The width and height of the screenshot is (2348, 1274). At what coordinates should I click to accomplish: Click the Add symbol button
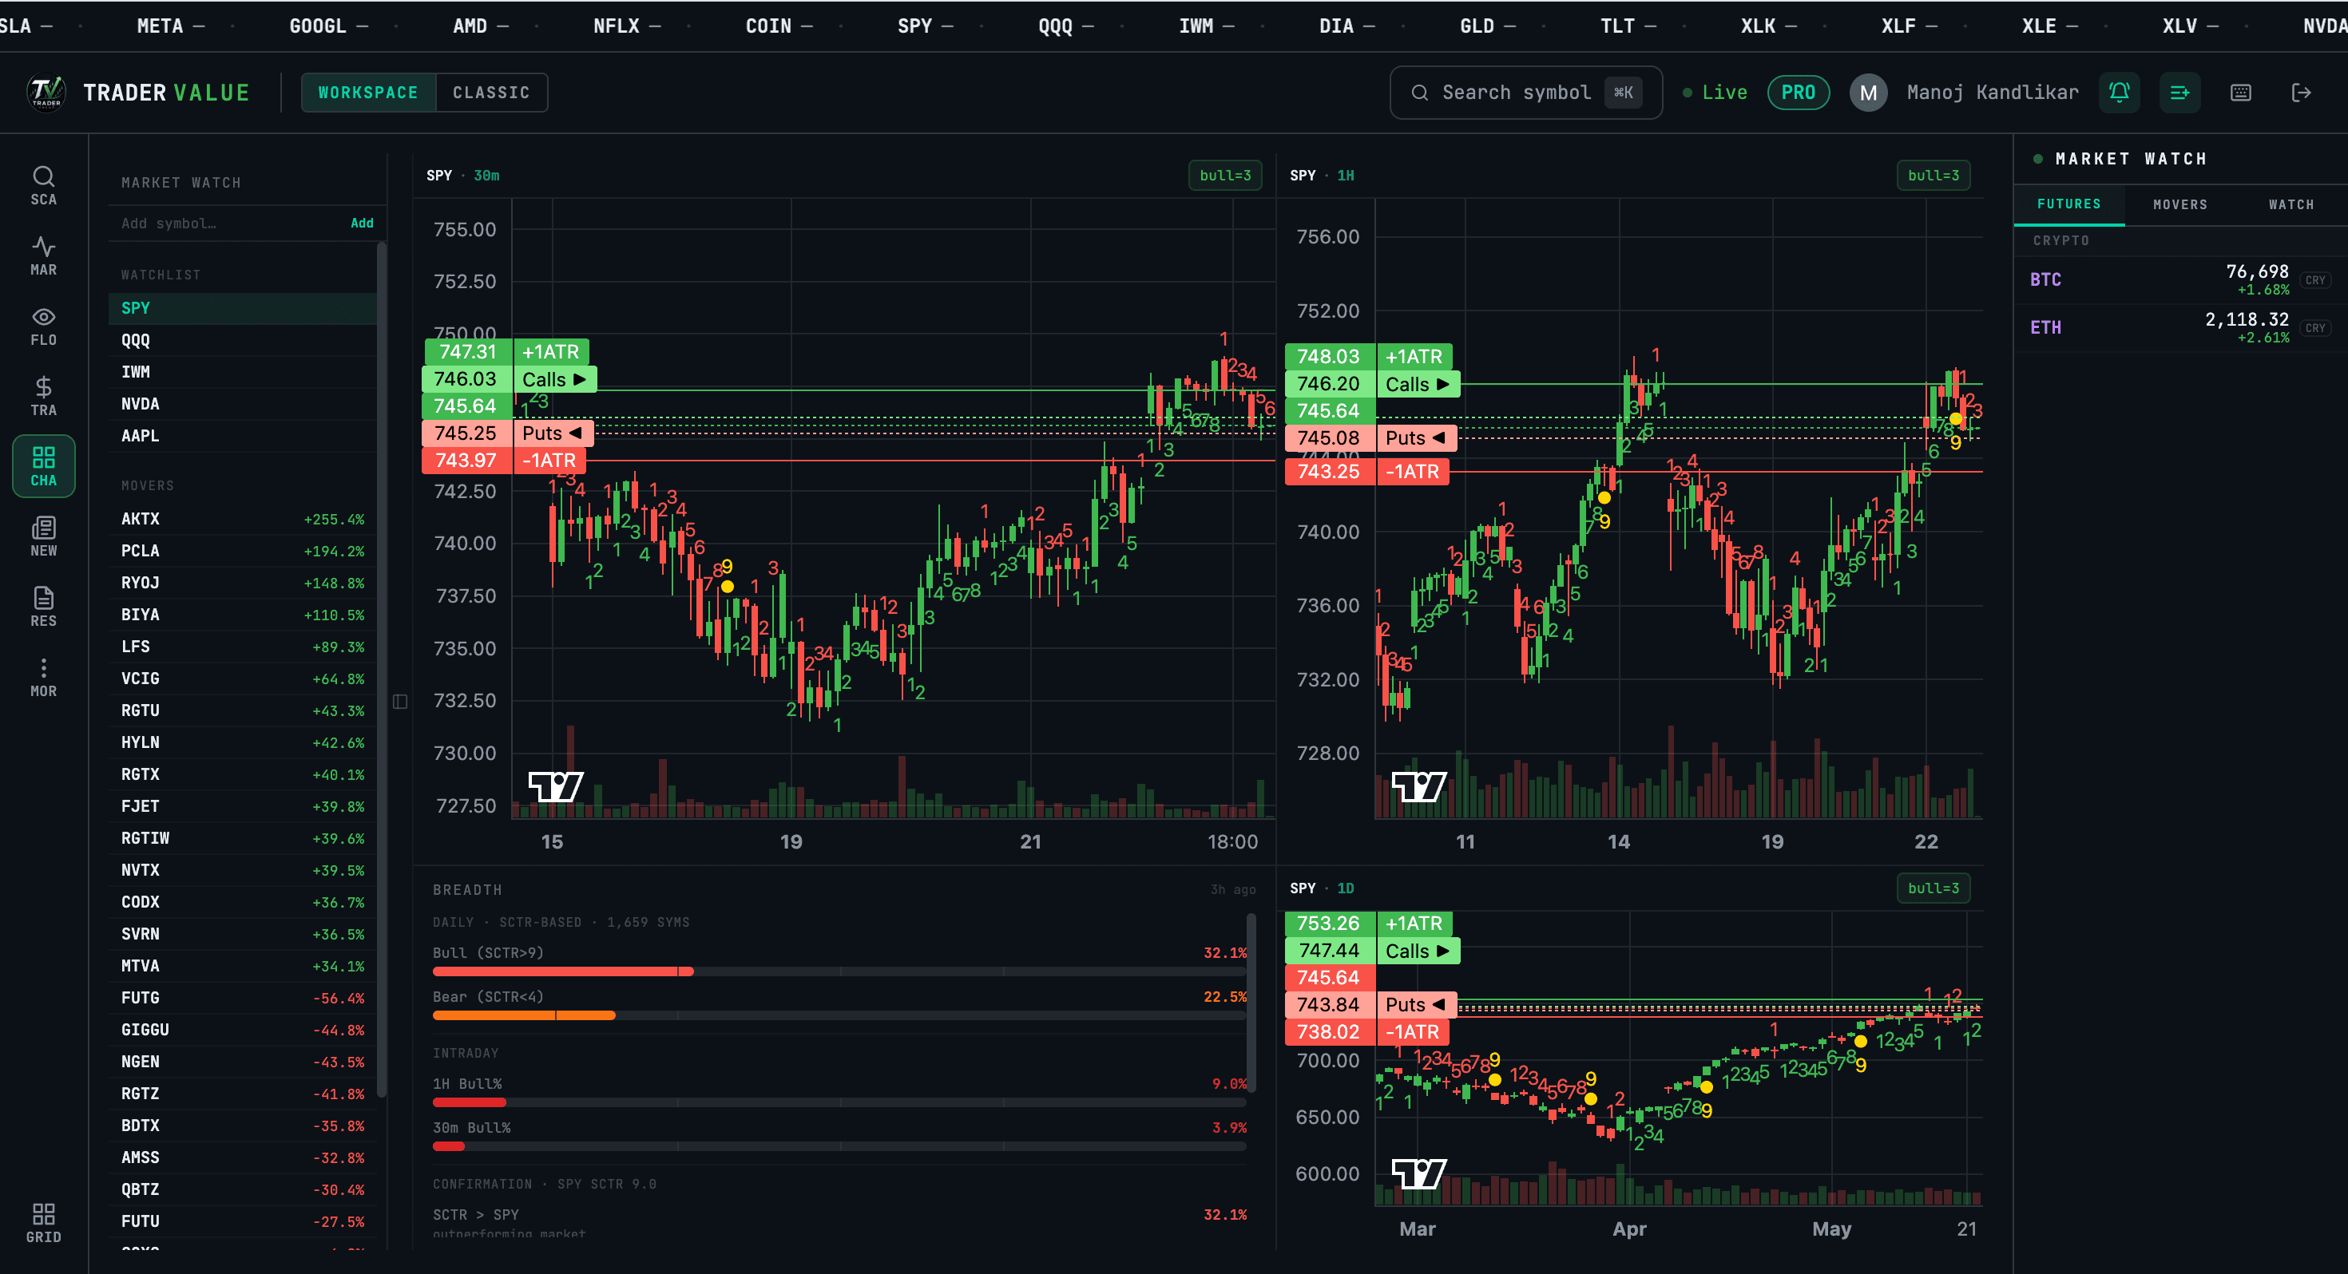pyautogui.click(x=362, y=224)
